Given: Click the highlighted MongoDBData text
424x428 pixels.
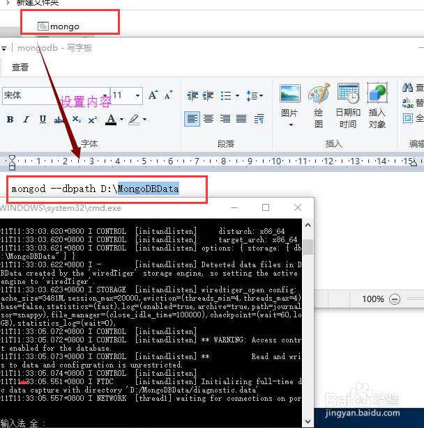Looking at the screenshot, I should point(149,189).
